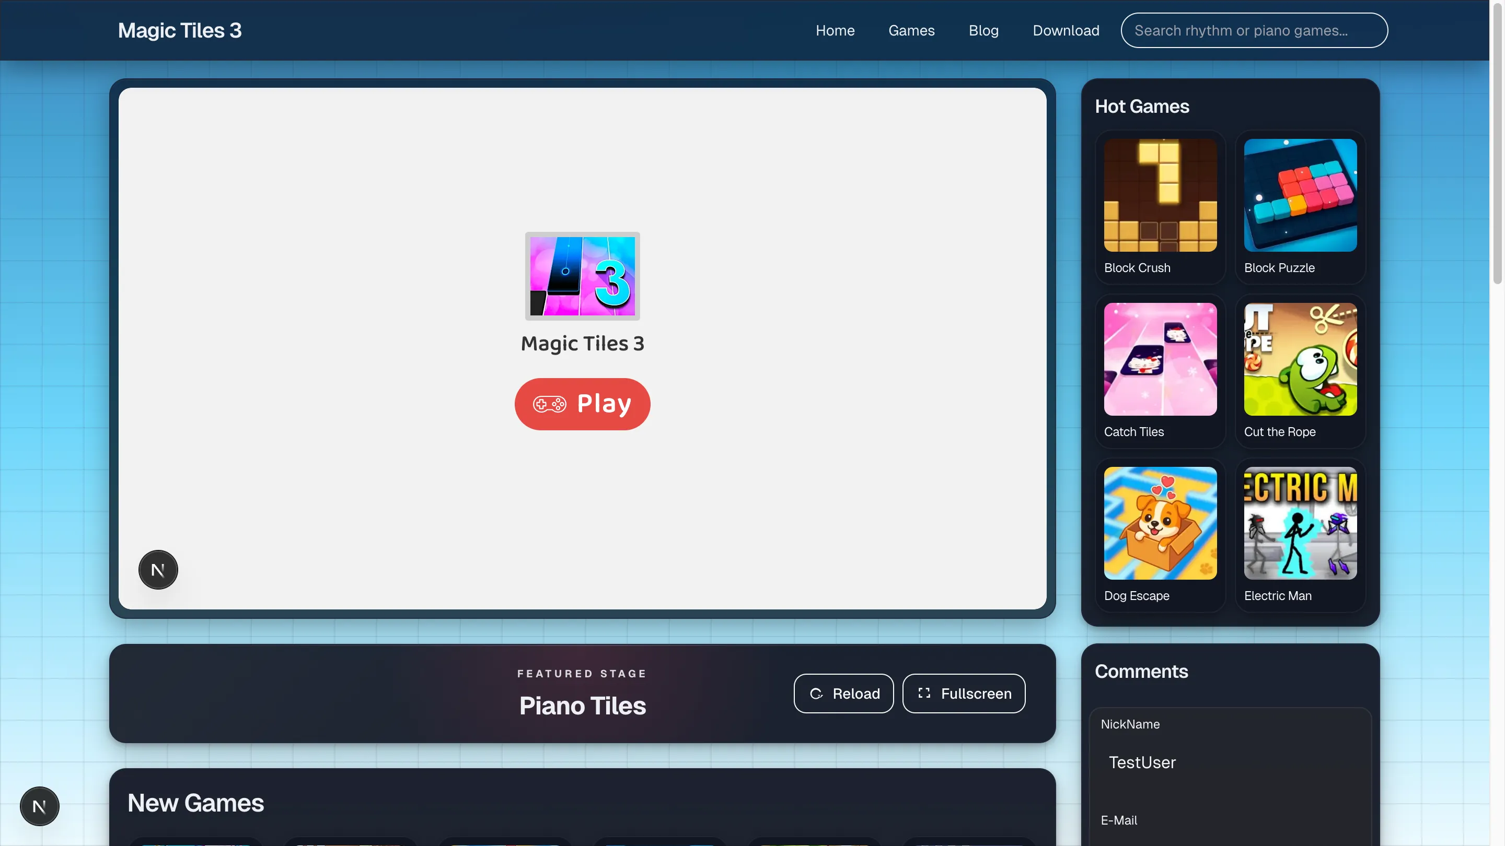Navigate to the Games section
The image size is (1505, 846).
point(911,30)
